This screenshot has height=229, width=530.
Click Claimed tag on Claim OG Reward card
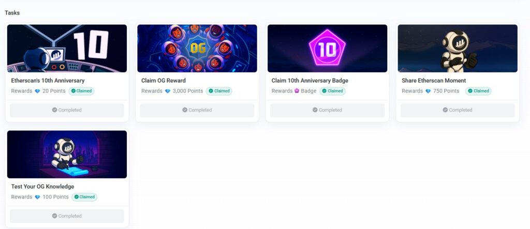pos(219,91)
